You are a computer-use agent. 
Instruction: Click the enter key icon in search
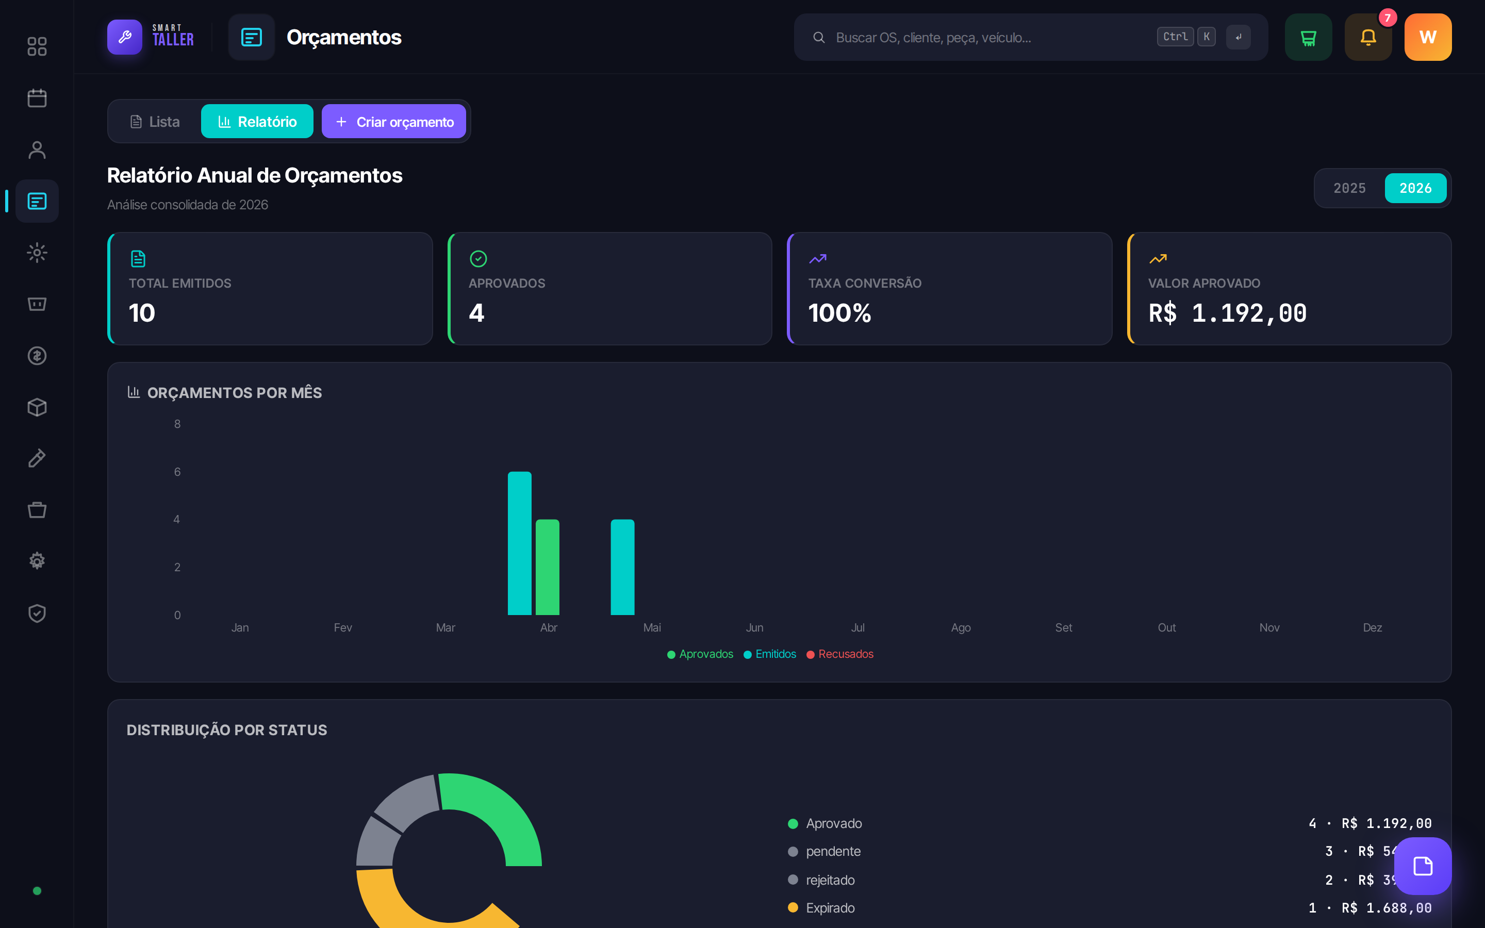1239,37
